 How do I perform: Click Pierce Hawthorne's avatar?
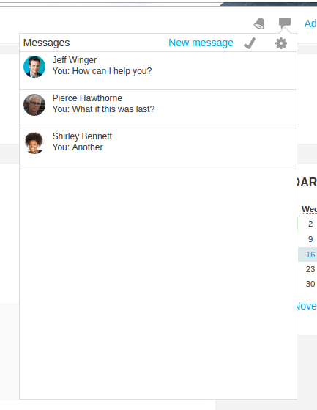34,105
